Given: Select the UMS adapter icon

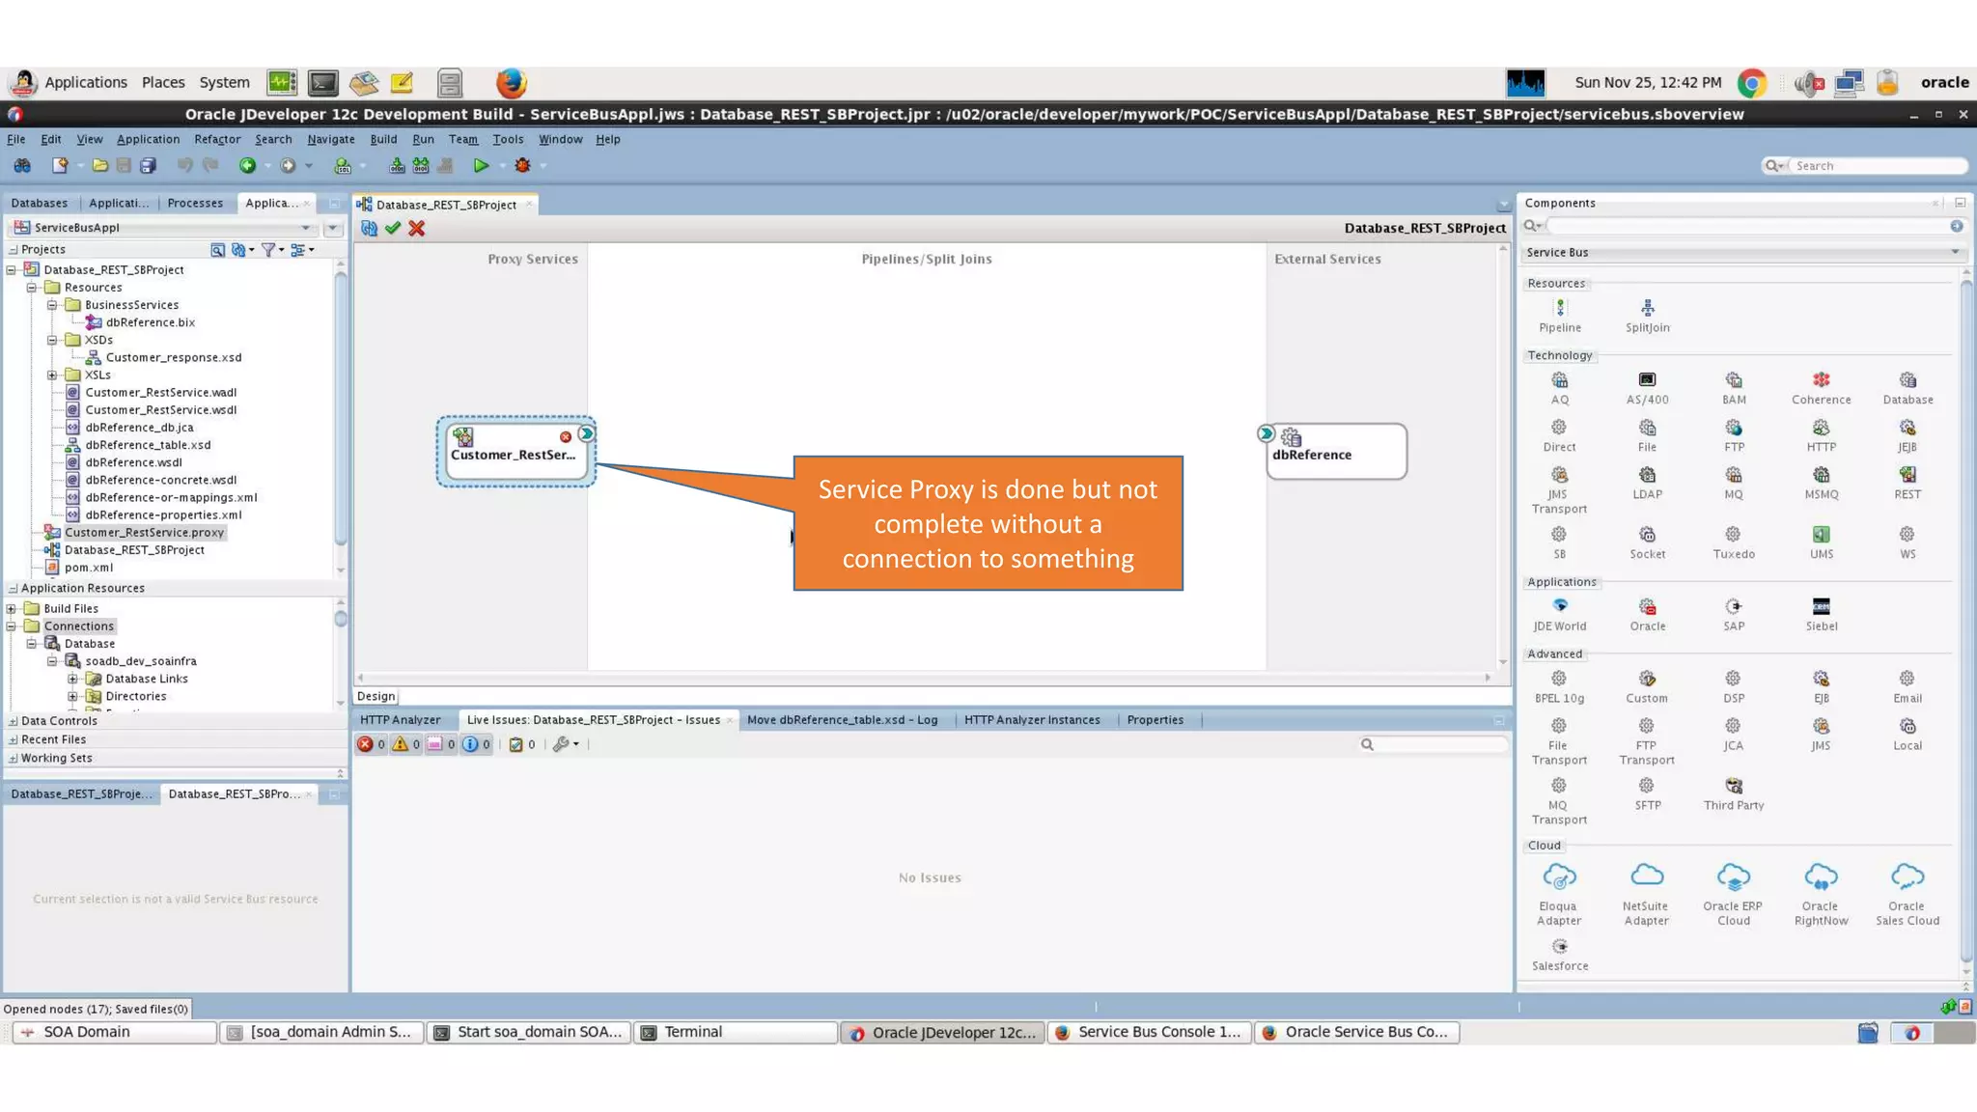Looking at the screenshot, I should pyautogui.click(x=1821, y=535).
